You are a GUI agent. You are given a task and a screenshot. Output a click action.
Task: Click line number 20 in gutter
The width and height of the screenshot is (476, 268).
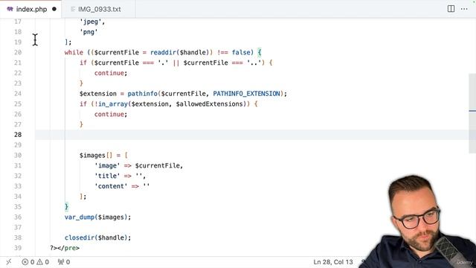pos(18,52)
